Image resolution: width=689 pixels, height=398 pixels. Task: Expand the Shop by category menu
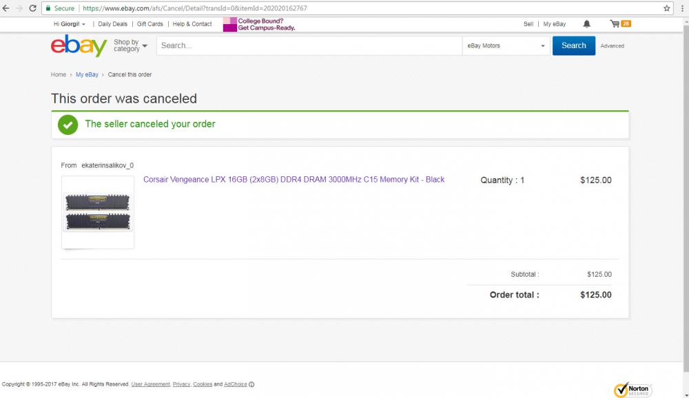pos(130,46)
